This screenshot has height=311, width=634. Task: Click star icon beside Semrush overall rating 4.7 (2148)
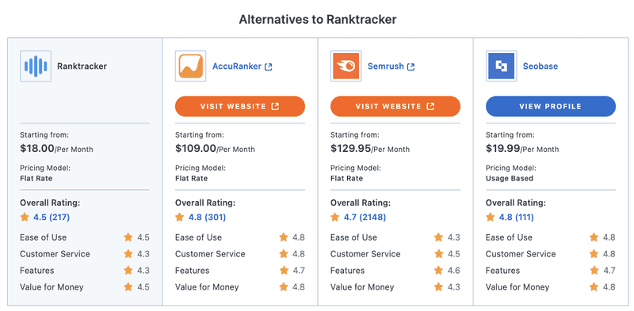(x=335, y=218)
